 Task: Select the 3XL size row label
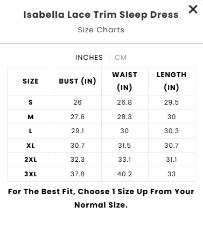pyautogui.click(x=31, y=174)
